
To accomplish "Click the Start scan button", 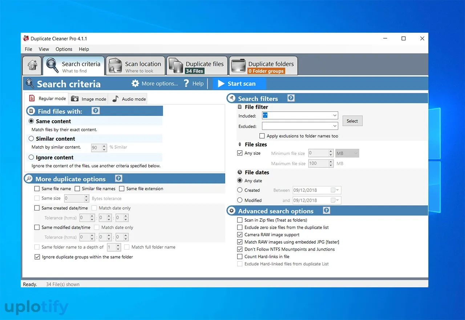I will click(239, 84).
